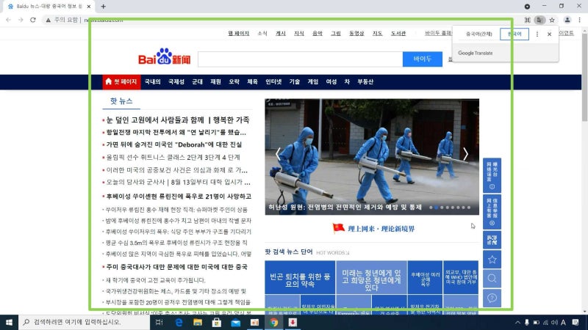This screenshot has width=588, height=330.
Task: Open the 동영상 top link
Action: pyautogui.click(x=356, y=33)
